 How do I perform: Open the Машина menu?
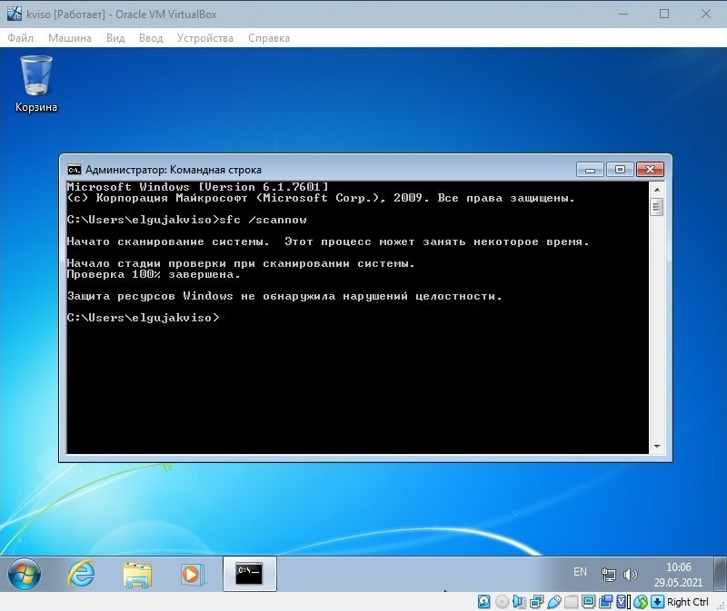click(x=70, y=38)
